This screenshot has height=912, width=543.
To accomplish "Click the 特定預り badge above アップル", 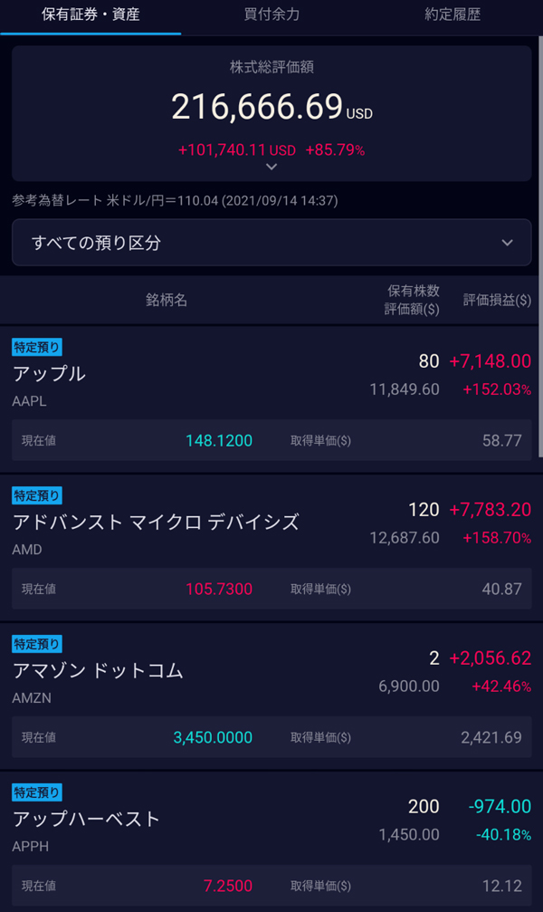I will (x=37, y=347).
